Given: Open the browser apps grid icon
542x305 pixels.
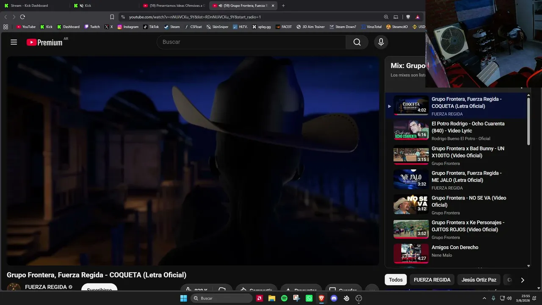Looking at the screenshot, I should 6,27.
